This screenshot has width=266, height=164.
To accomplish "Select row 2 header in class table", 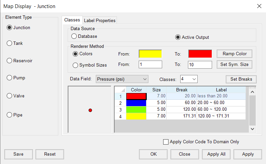I will click(x=121, y=103).
